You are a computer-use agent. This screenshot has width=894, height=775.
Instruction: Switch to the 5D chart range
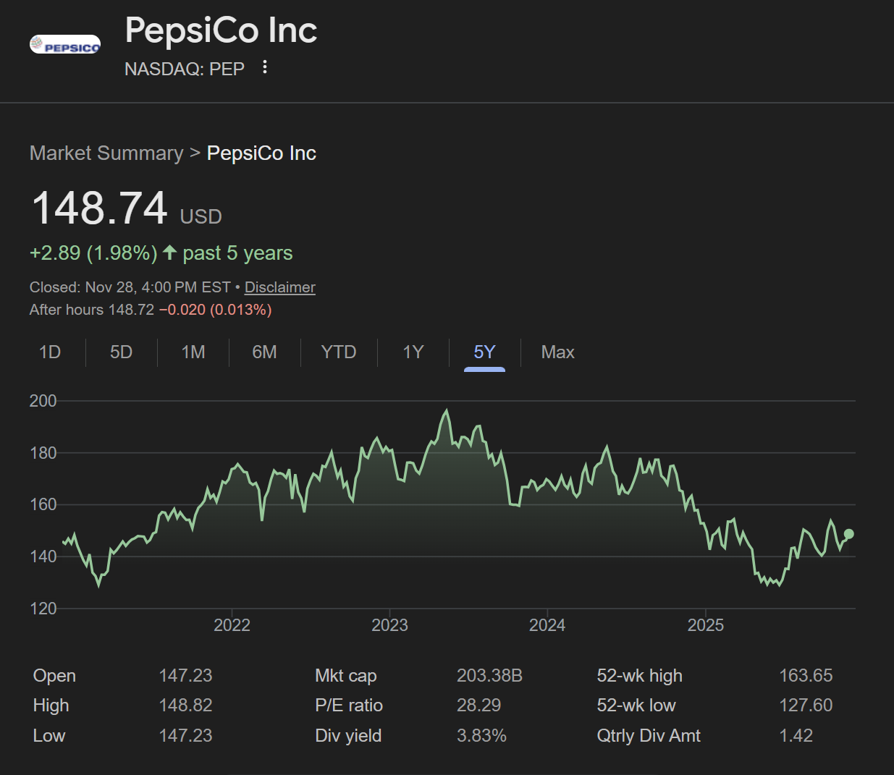[x=121, y=352]
